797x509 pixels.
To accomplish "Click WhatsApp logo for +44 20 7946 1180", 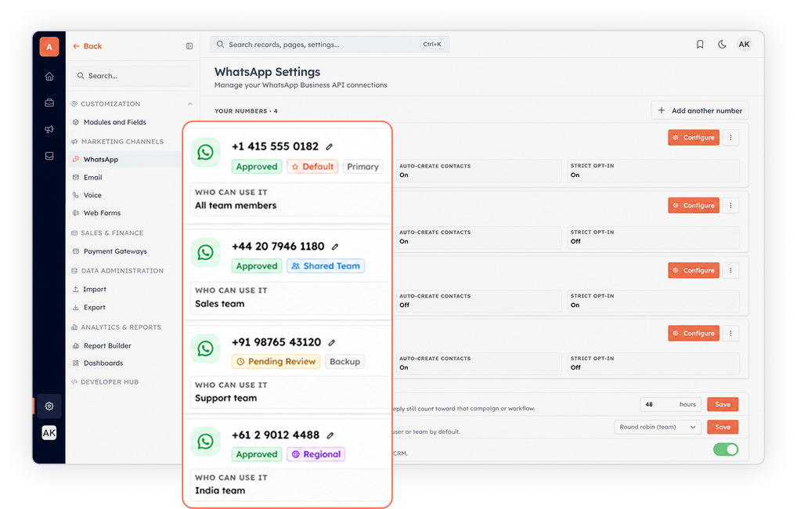I will 205,252.
